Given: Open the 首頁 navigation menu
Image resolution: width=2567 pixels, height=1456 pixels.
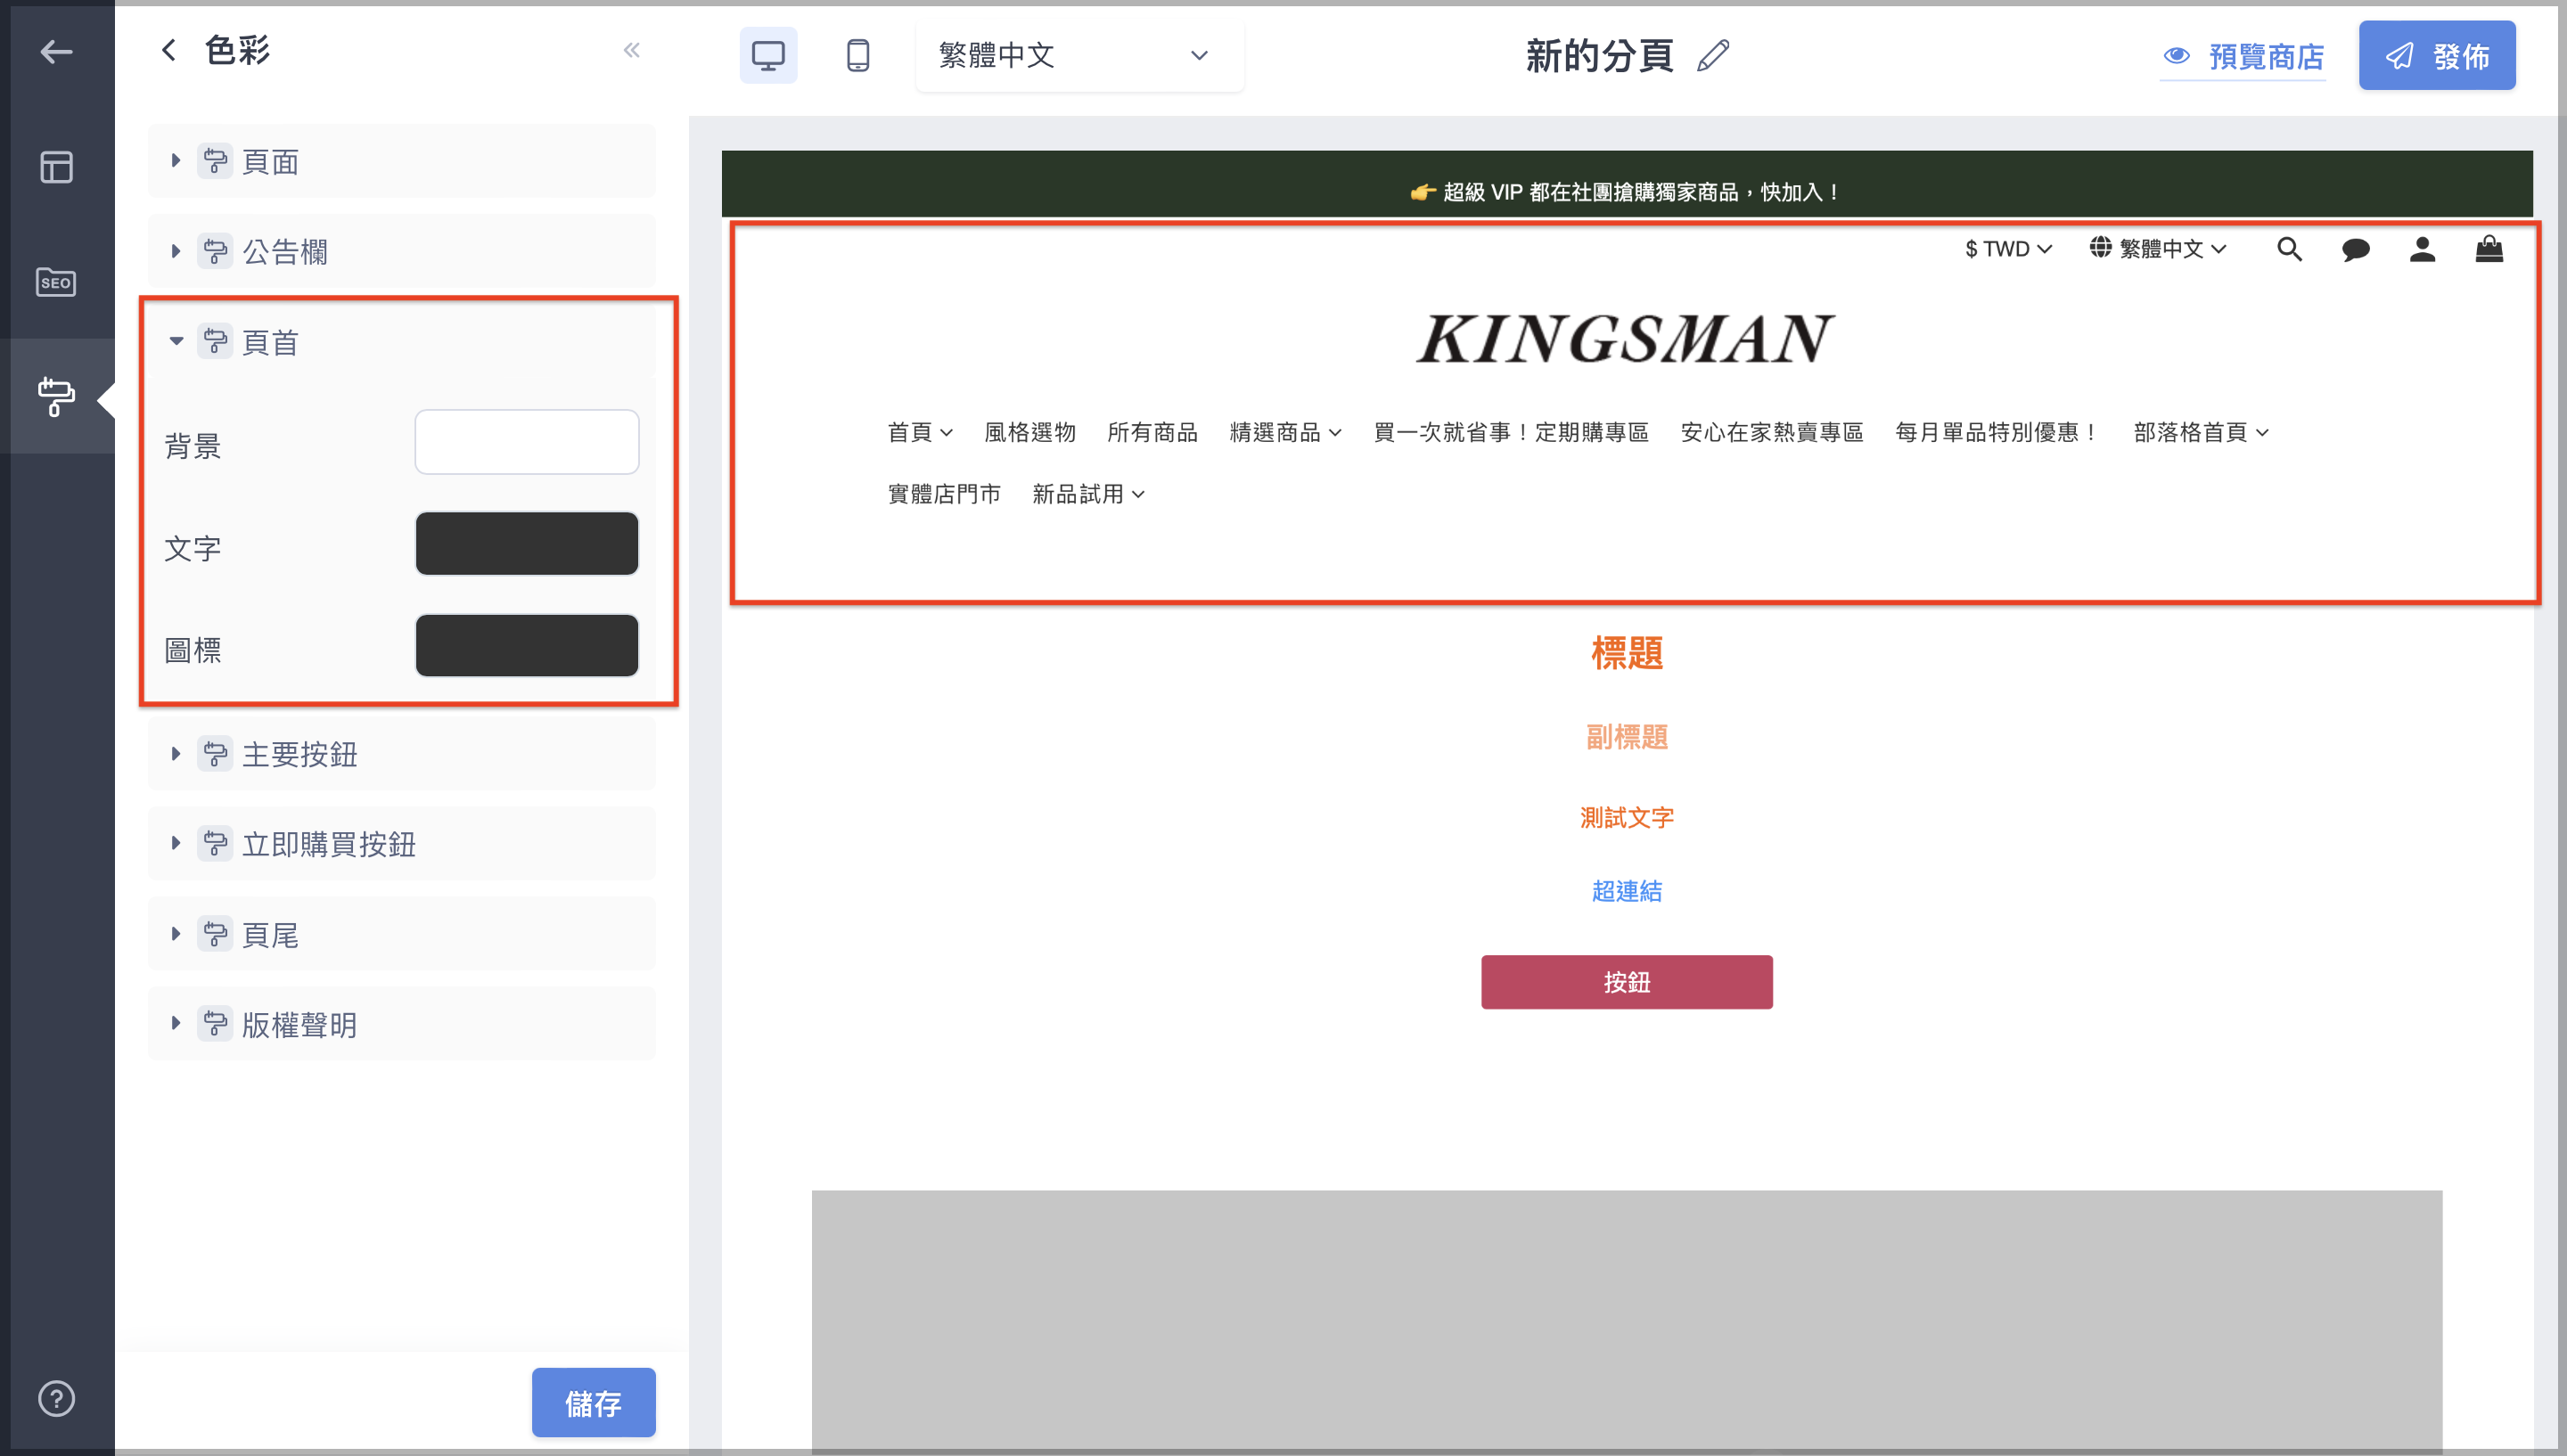Looking at the screenshot, I should (x=920, y=432).
